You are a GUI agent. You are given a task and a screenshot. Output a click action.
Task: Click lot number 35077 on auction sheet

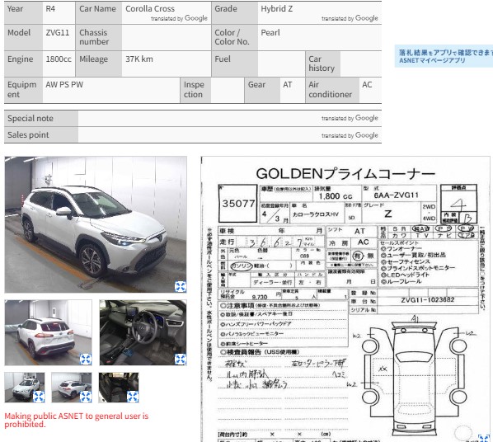(x=238, y=204)
